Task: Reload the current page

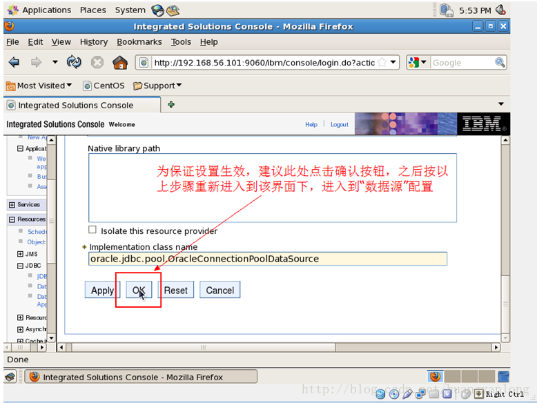Action: pos(74,62)
